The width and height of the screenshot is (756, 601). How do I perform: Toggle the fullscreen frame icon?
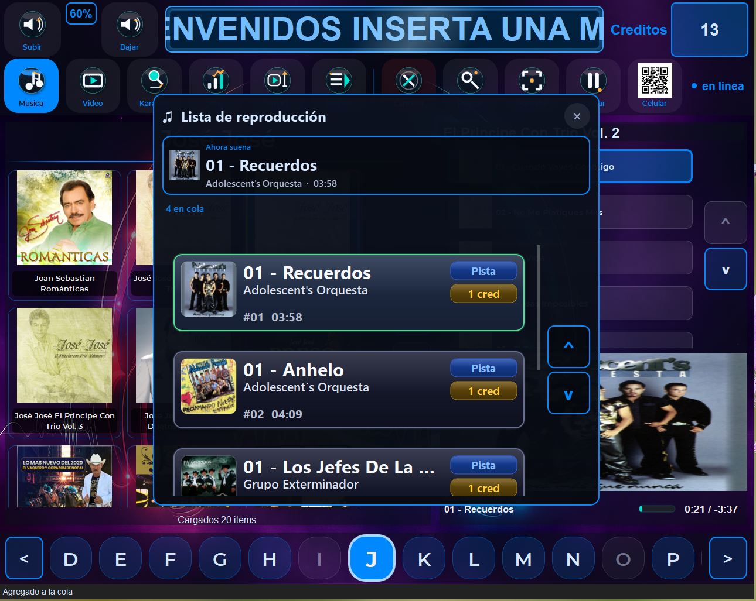[x=532, y=81]
